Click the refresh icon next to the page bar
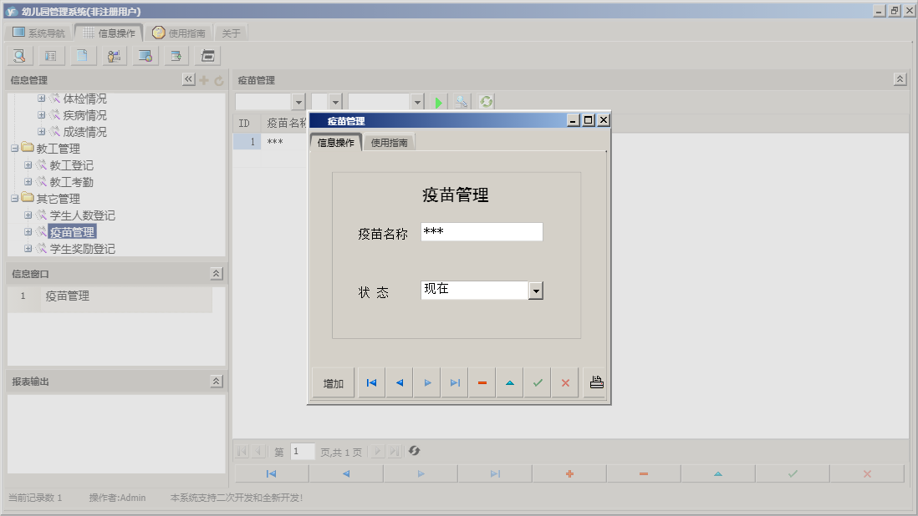 tap(414, 451)
